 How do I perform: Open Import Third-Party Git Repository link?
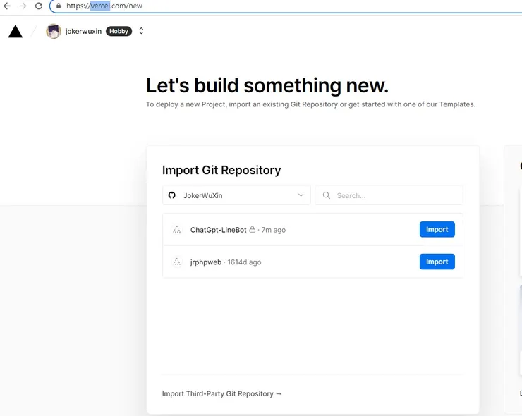click(x=221, y=393)
